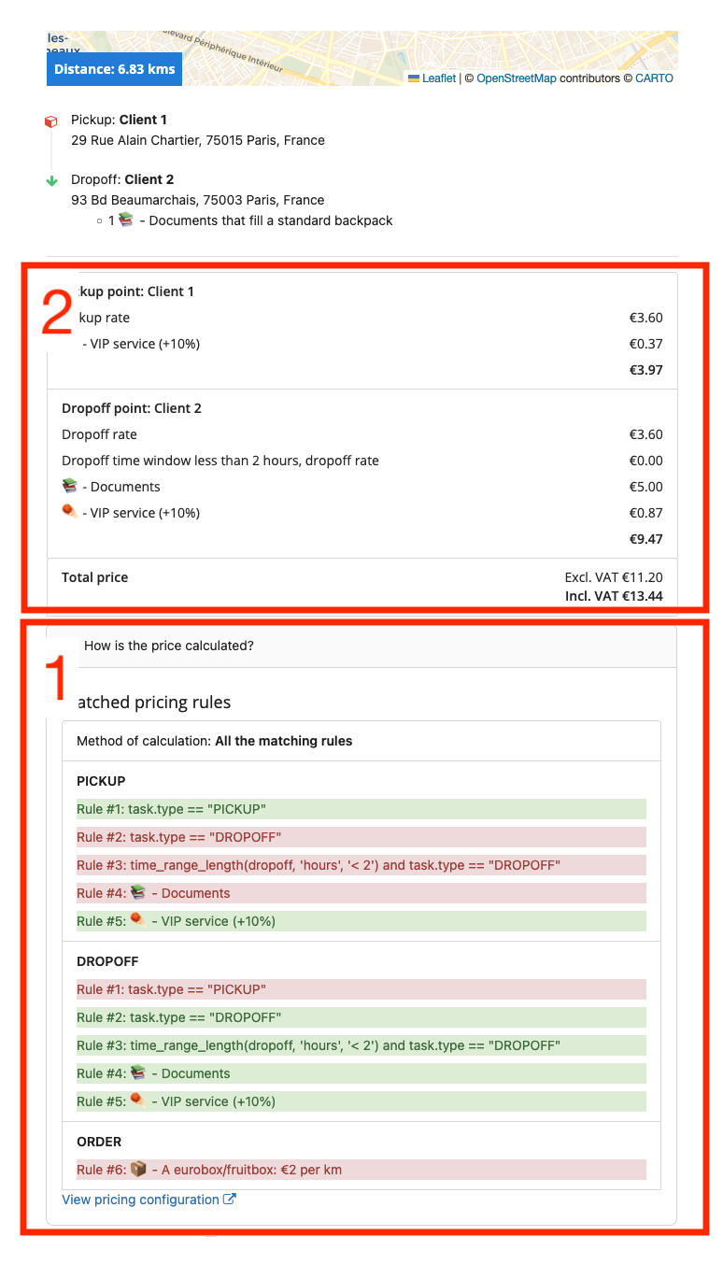Click the Distance 6.83 kms badge

(114, 69)
